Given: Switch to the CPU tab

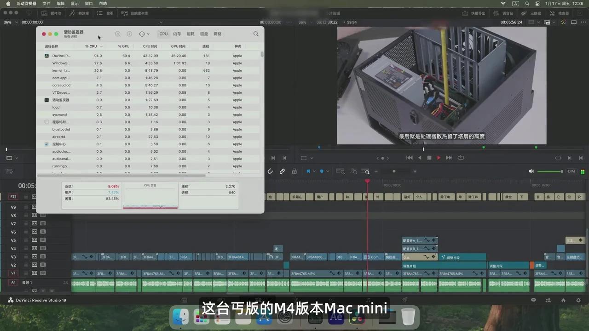Looking at the screenshot, I should point(163,34).
